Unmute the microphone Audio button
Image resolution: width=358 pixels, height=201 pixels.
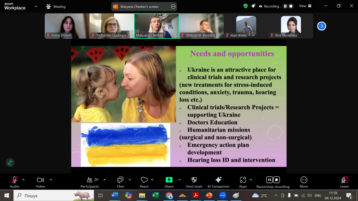pyautogui.click(x=14, y=180)
